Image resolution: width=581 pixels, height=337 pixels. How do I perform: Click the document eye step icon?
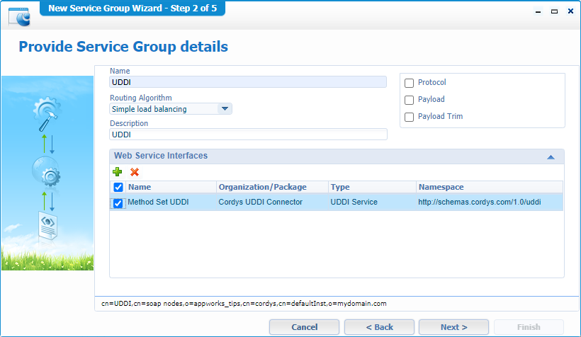coord(47,225)
